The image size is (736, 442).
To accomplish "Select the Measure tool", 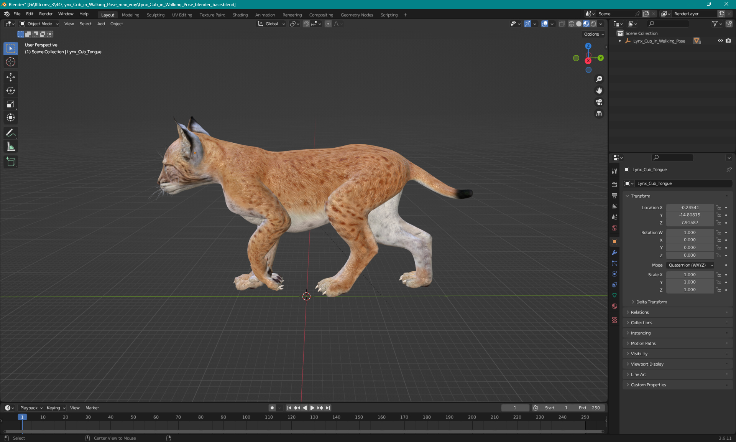I will 11,146.
